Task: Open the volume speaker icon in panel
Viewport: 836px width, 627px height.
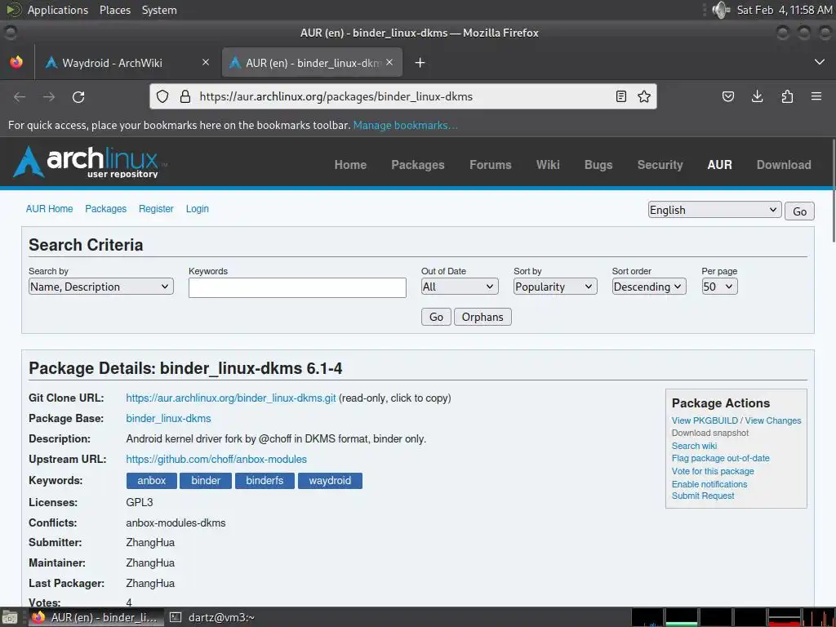Action: [721, 10]
